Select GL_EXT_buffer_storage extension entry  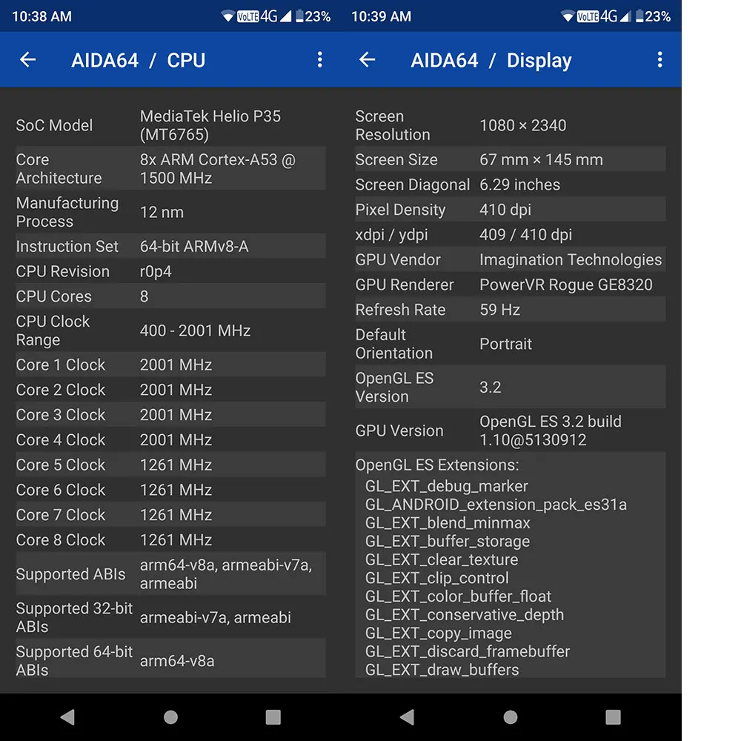coord(448,541)
